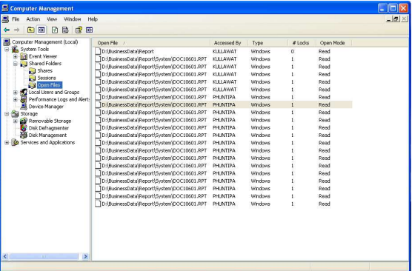Screen dimensions: 412x271
Task: Click the rightmost toolbar icon after Help
Action: (x=90, y=30)
